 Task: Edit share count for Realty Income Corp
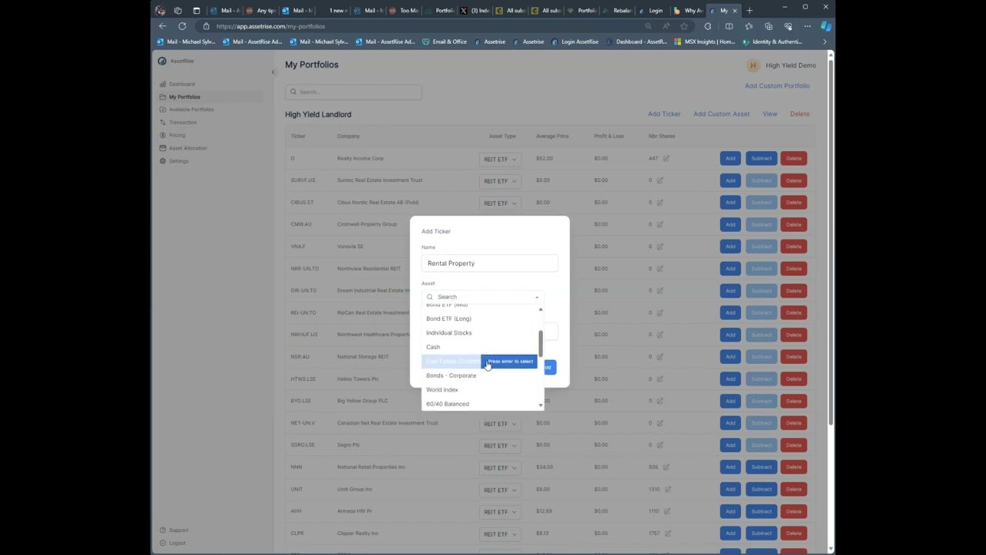[x=666, y=159]
